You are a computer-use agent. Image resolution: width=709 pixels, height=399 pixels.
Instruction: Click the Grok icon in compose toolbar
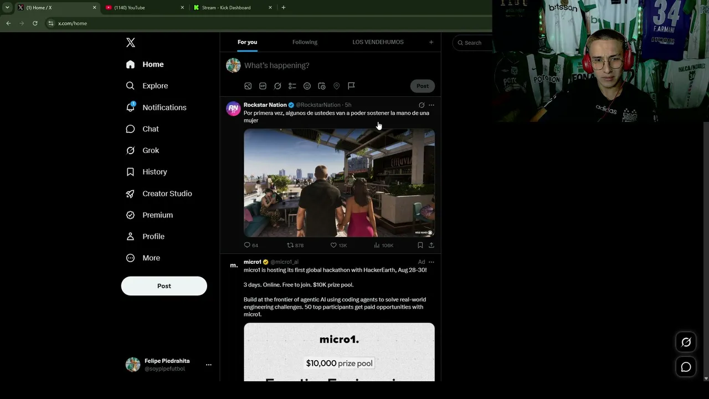tap(278, 86)
